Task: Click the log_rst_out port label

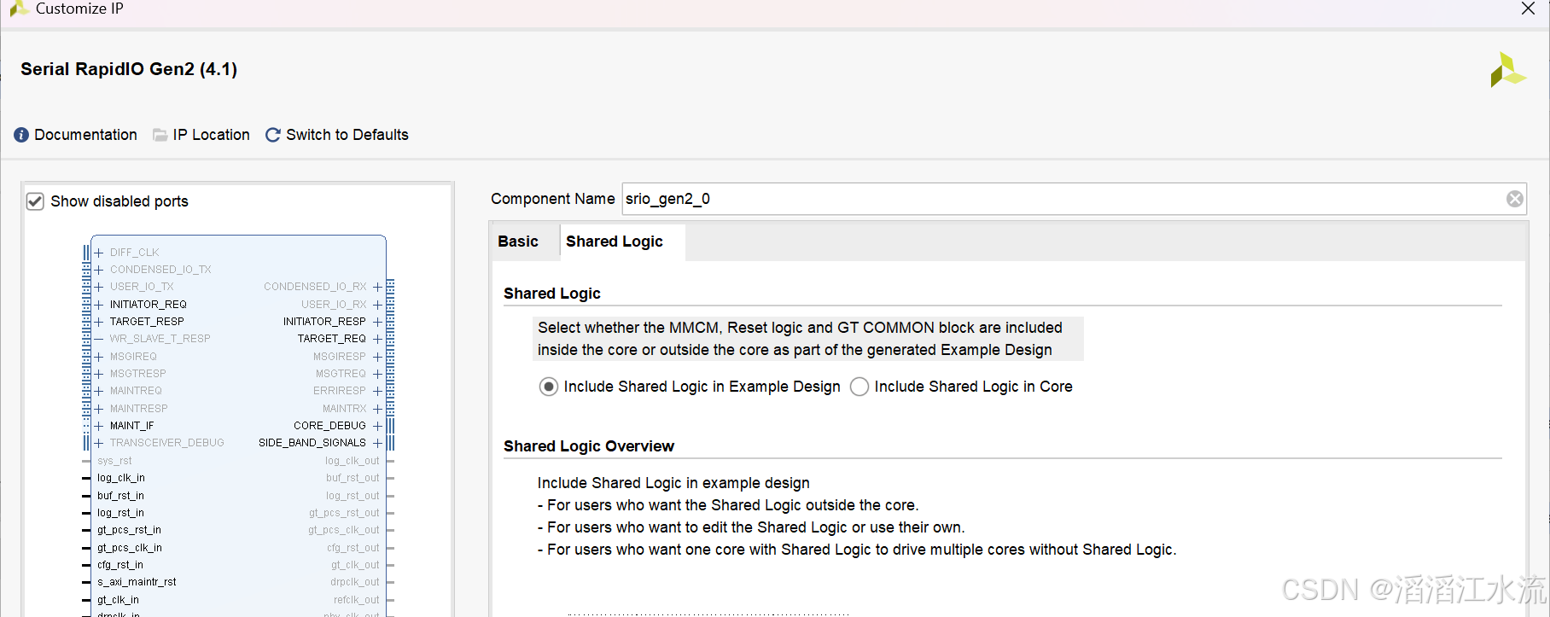Action: [353, 496]
